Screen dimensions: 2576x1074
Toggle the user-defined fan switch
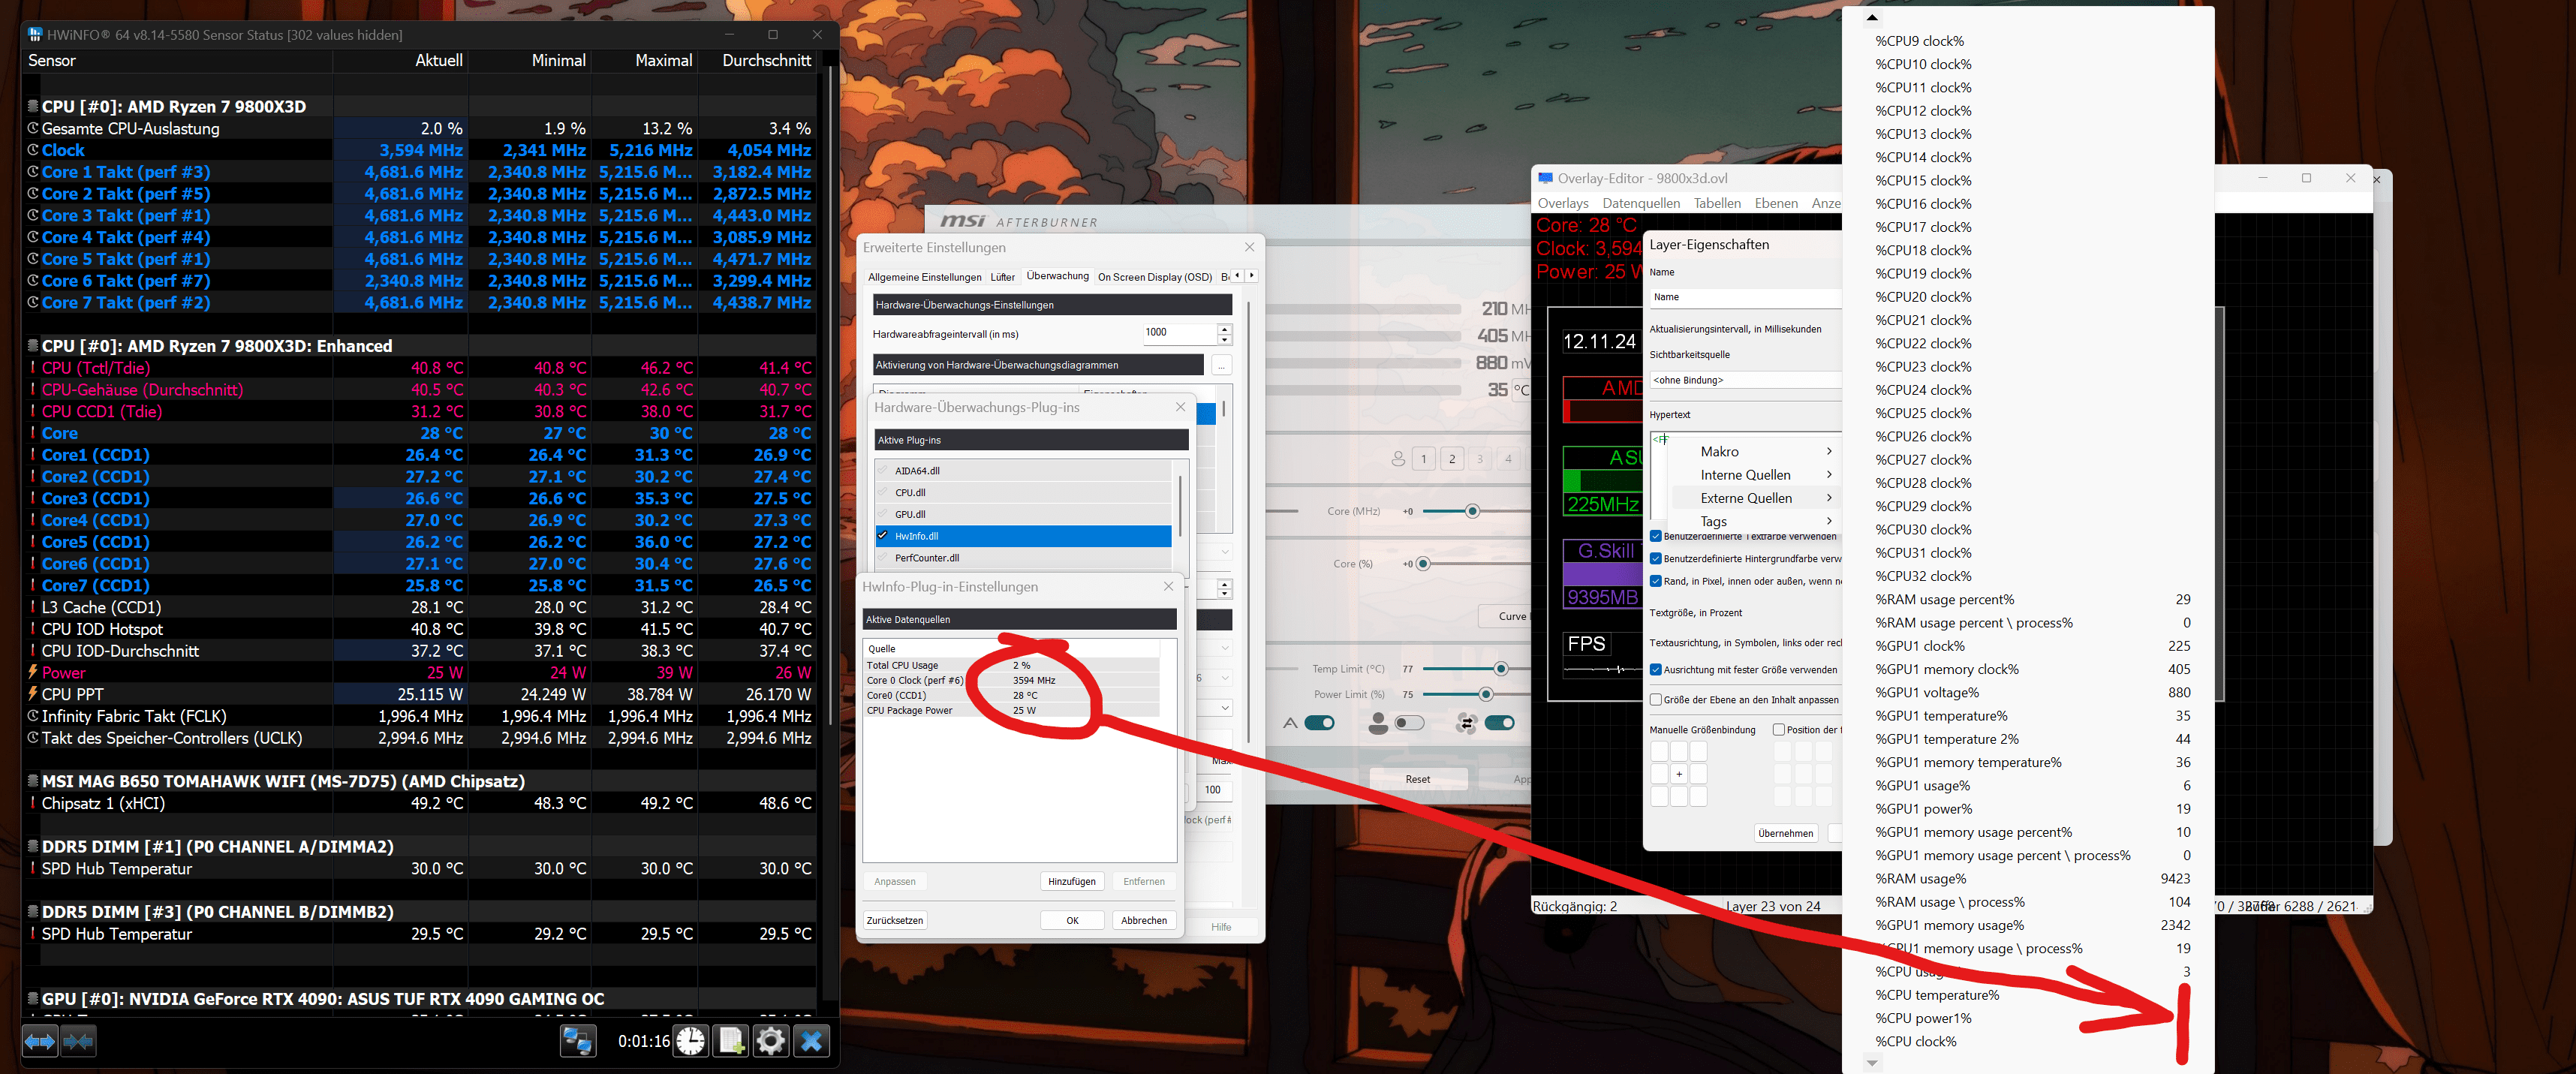point(1409,723)
